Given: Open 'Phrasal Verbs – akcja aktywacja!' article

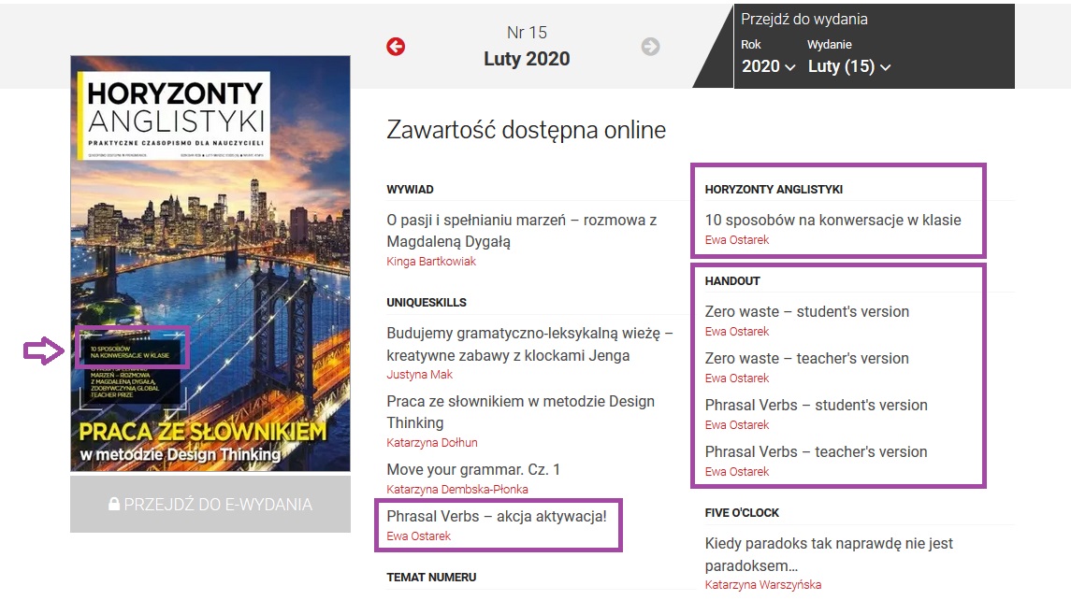Looking at the screenshot, I should [497, 515].
